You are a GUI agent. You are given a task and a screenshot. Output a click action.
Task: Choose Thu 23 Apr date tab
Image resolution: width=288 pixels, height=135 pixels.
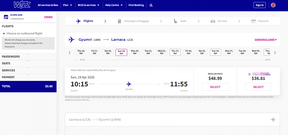click(x=175, y=52)
